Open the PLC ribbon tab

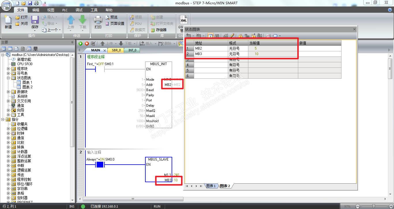[x=65, y=10]
